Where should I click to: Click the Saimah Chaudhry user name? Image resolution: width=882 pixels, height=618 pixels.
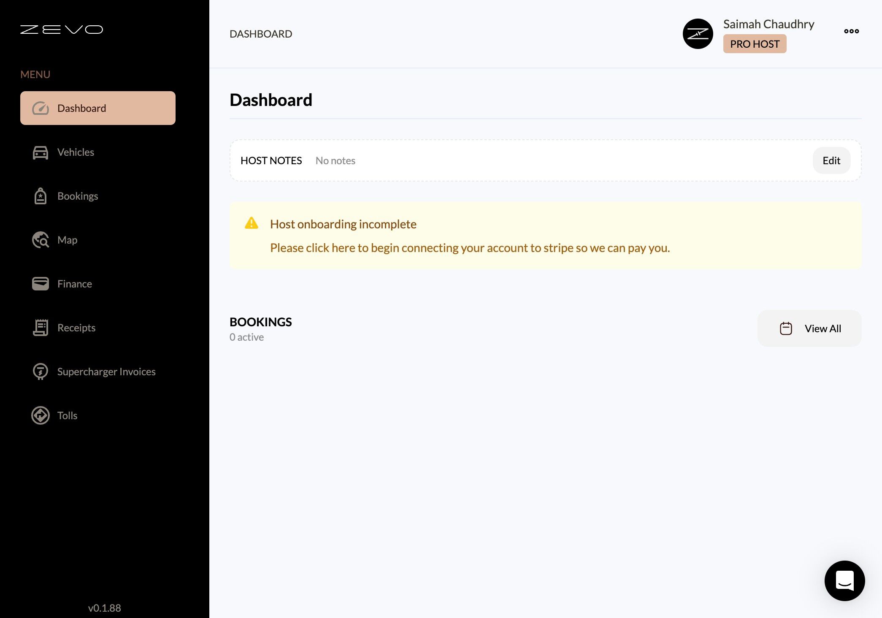768,24
